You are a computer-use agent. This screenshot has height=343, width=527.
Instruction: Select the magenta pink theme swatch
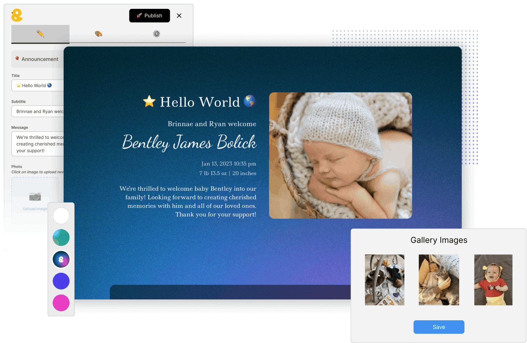coord(61,303)
